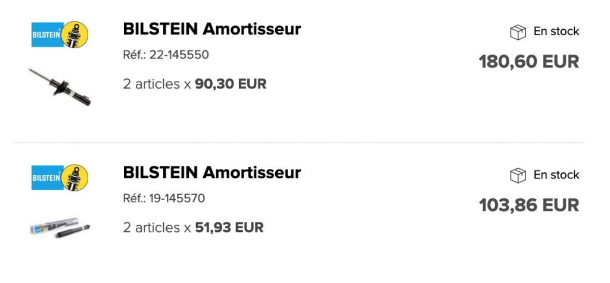Image resolution: width=610 pixels, height=283 pixels.
Task: Click the 2 articles x 51,93 EUR line
Action: click(193, 228)
